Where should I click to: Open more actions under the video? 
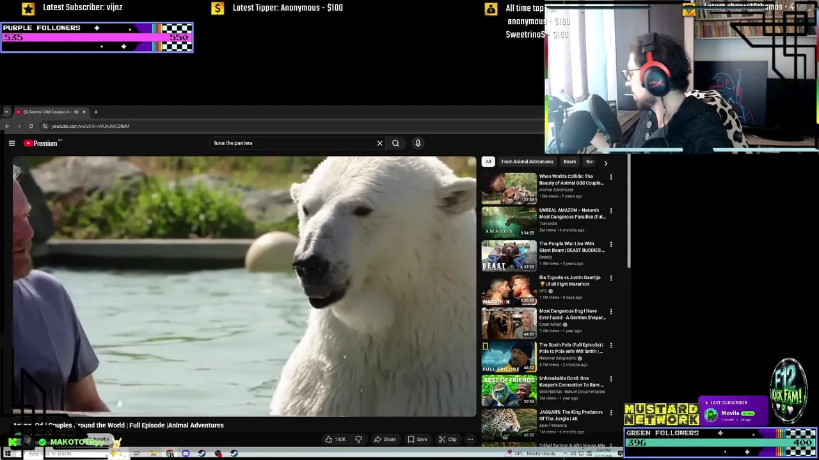coord(470,439)
